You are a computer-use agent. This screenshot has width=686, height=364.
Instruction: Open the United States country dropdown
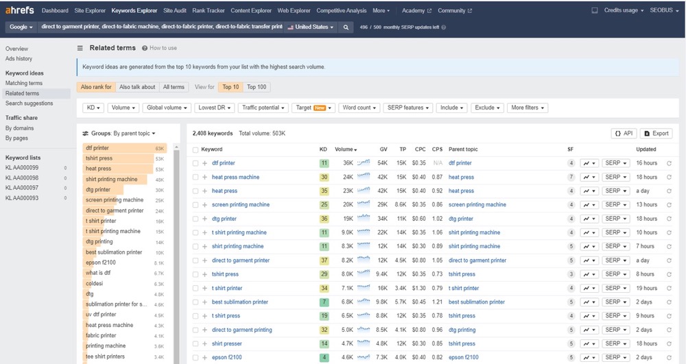pyautogui.click(x=311, y=27)
